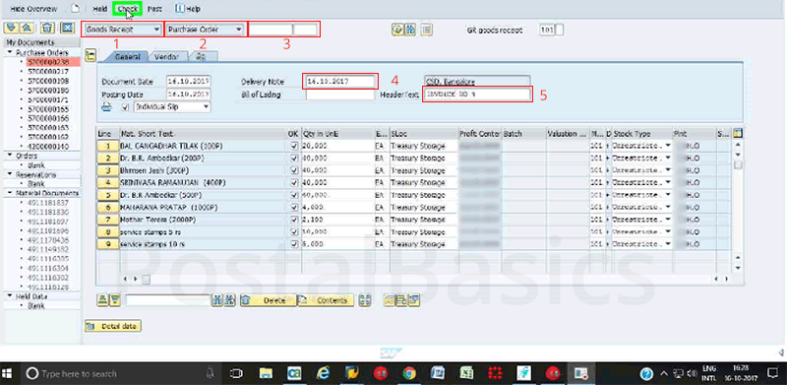Click the Delivery Note input field

coord(339,82)
